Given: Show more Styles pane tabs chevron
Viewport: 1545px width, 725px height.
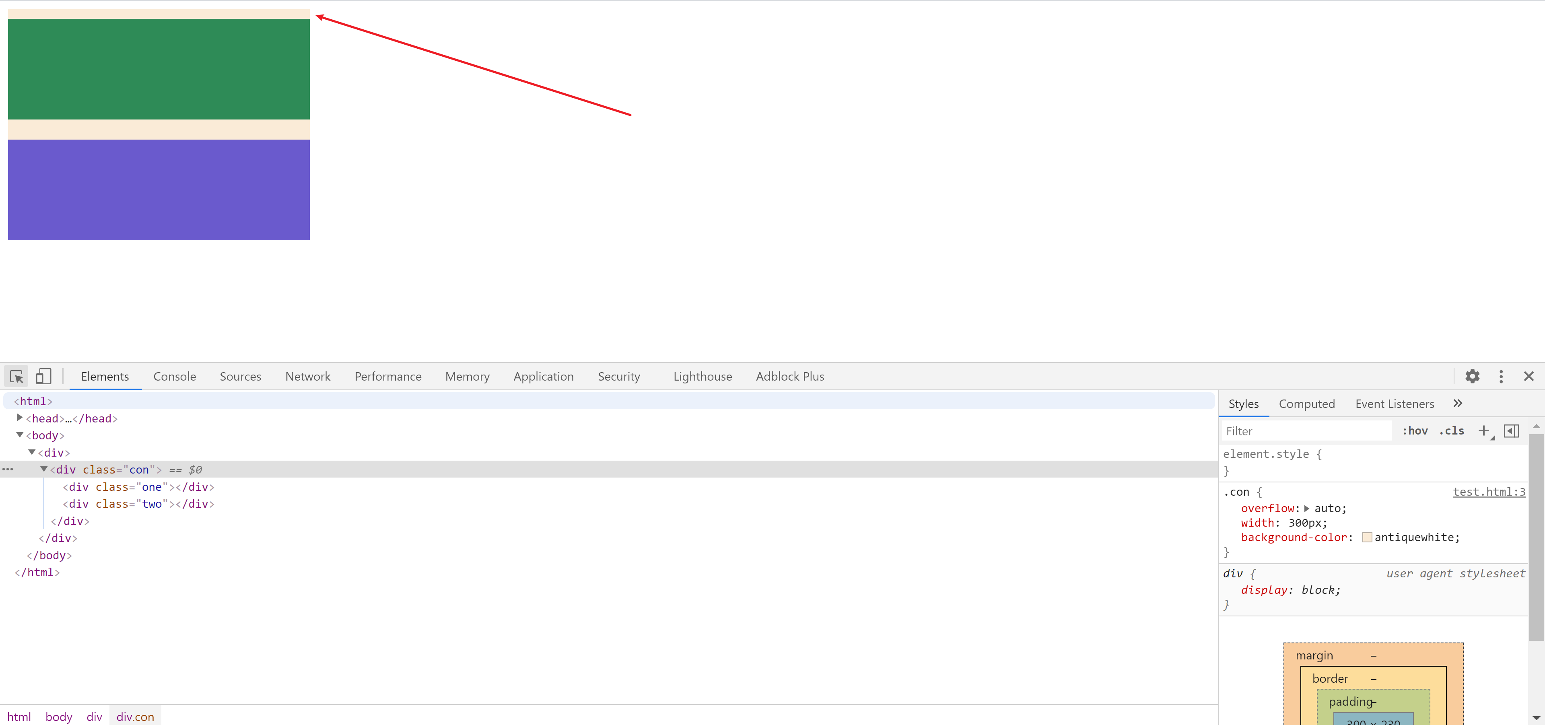Looking at the screenshot, I should click(1457, 404).
